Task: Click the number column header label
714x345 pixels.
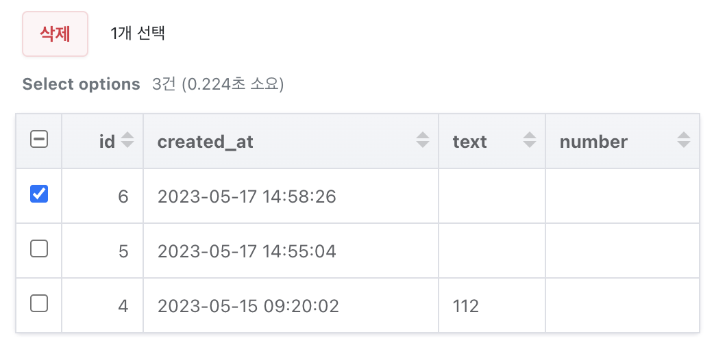Action: (594, 142)
